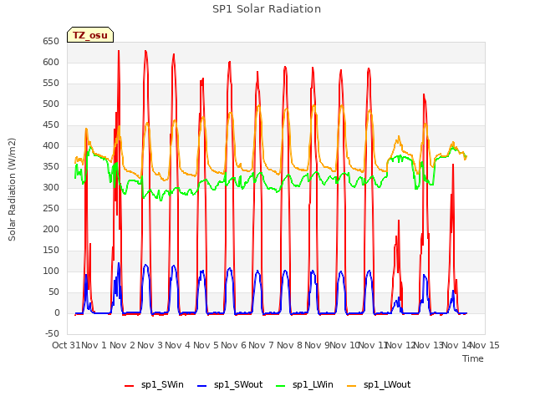Click the orange sp1_LWout legend swatch

tap(351, 386)
